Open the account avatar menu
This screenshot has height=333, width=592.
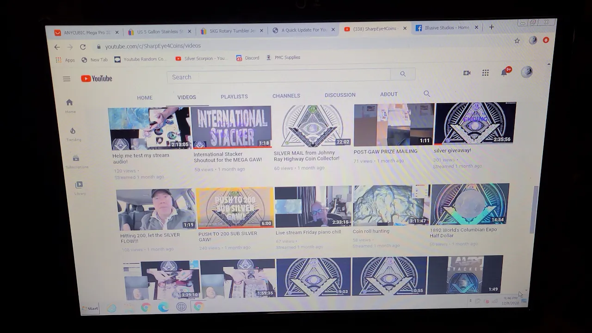coord(526,72)
